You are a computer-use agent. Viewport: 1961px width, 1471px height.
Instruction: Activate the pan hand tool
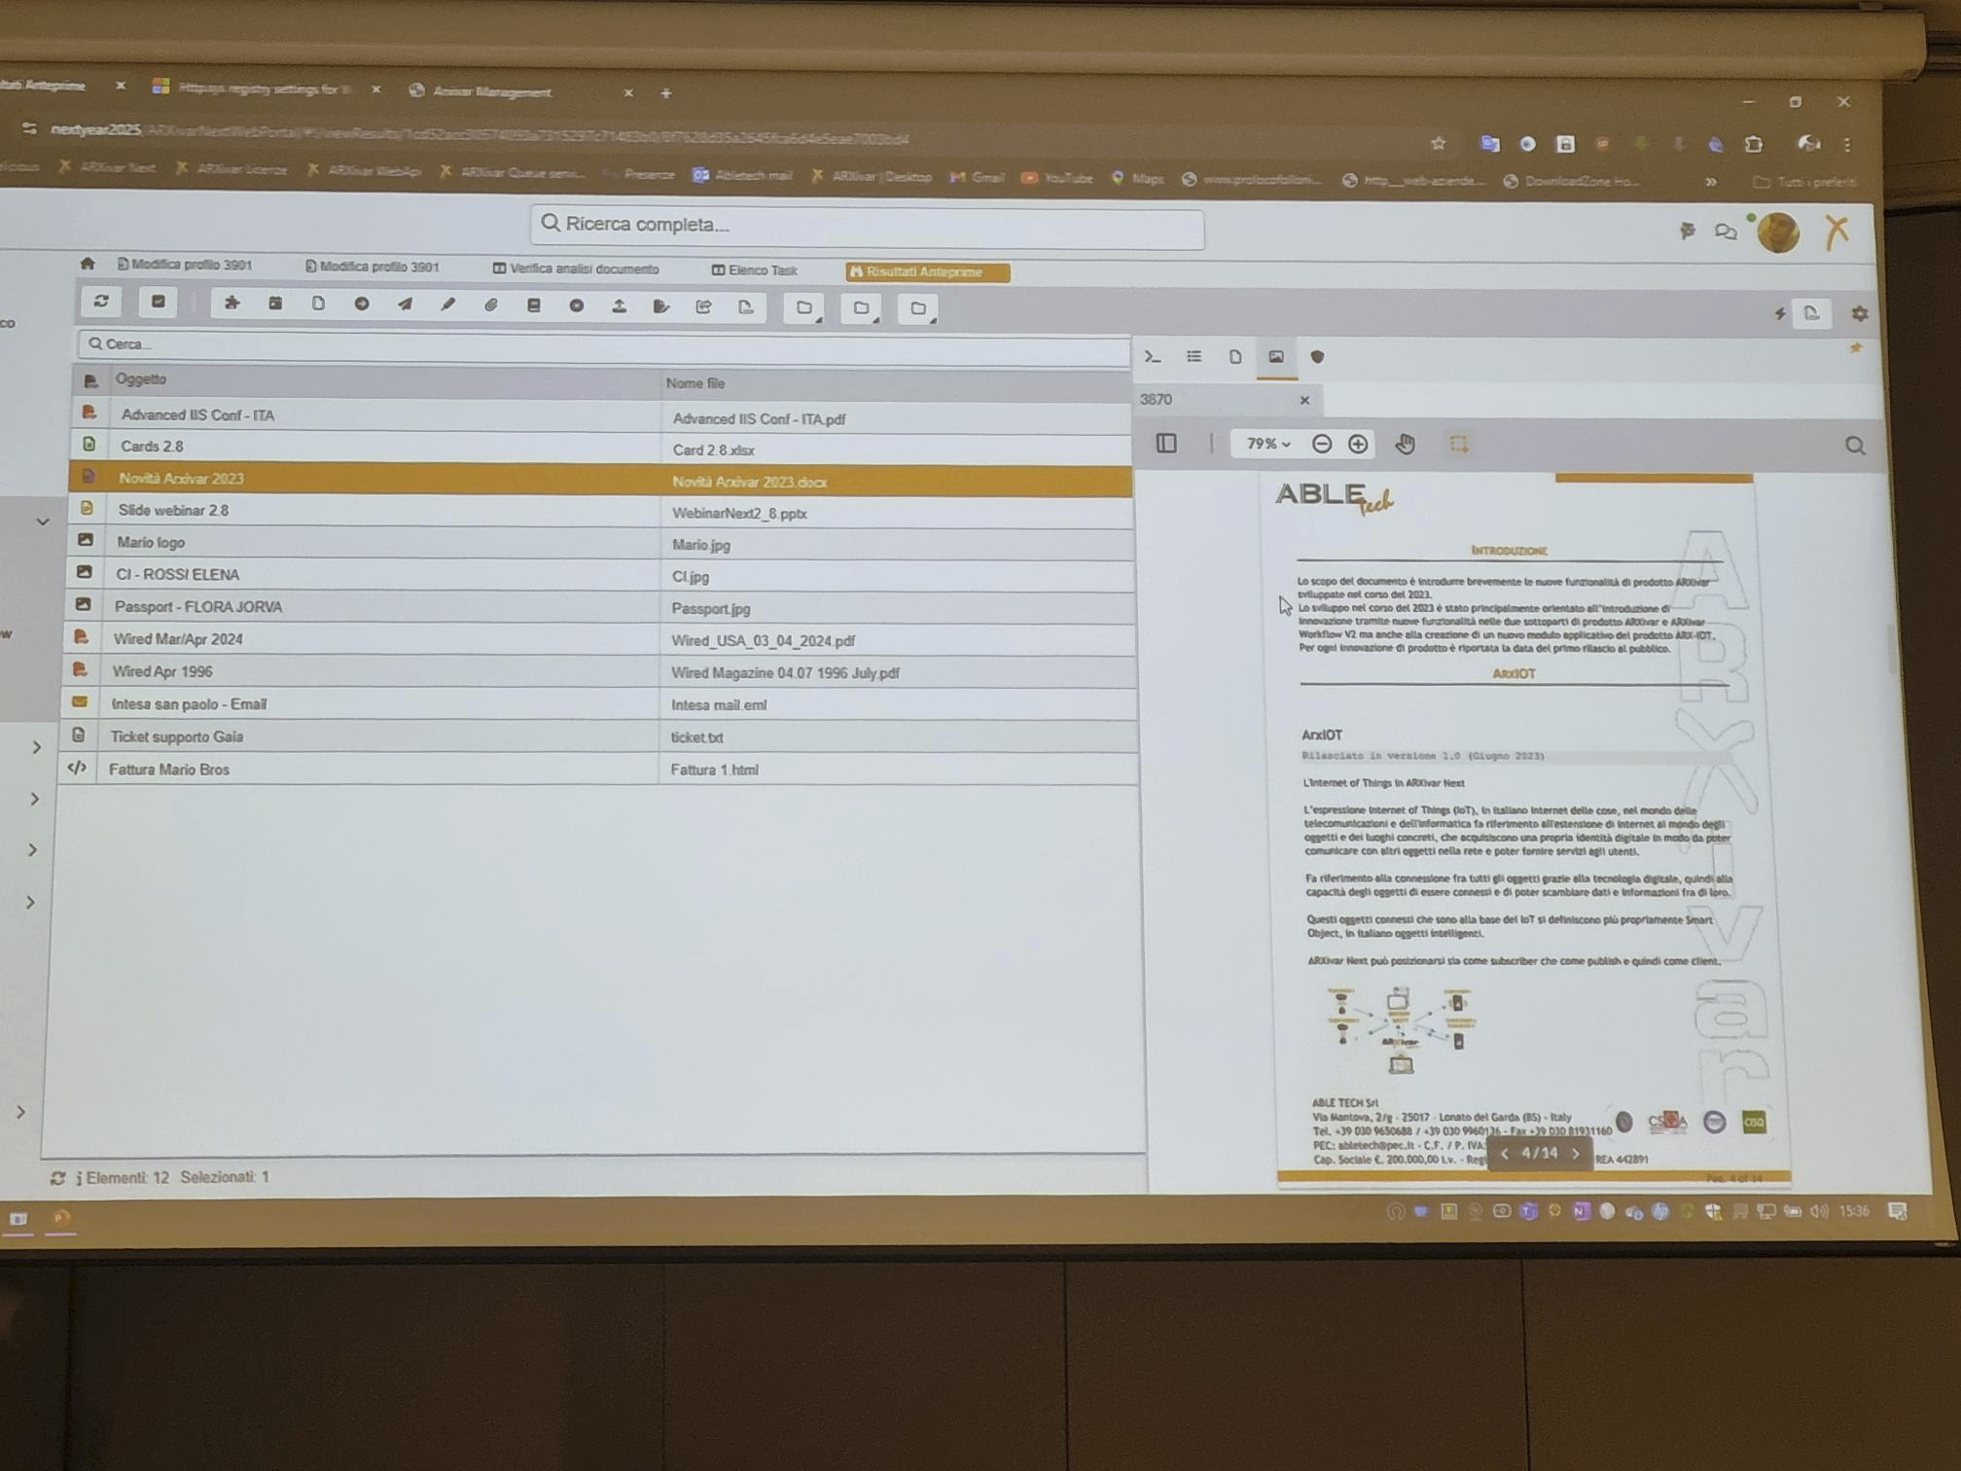tap(1406, 445)
